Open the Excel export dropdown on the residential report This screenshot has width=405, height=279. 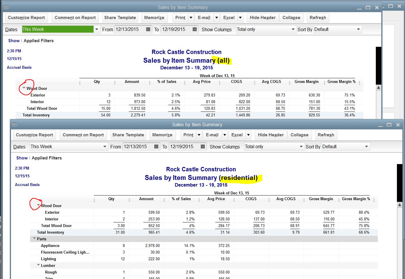(248, 135)
